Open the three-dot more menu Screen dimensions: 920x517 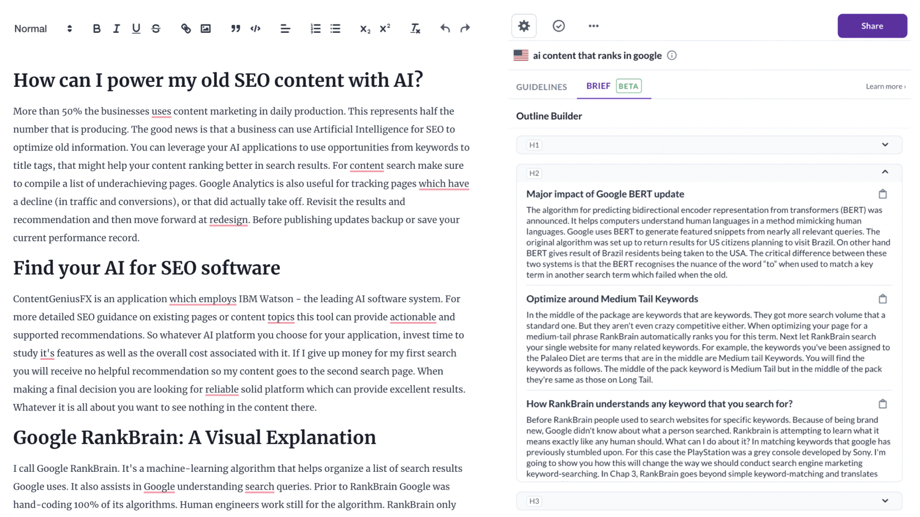click(593, 26)
